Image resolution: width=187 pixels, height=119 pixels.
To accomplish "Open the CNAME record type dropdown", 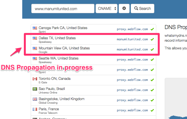I will [x=107, y=8].
